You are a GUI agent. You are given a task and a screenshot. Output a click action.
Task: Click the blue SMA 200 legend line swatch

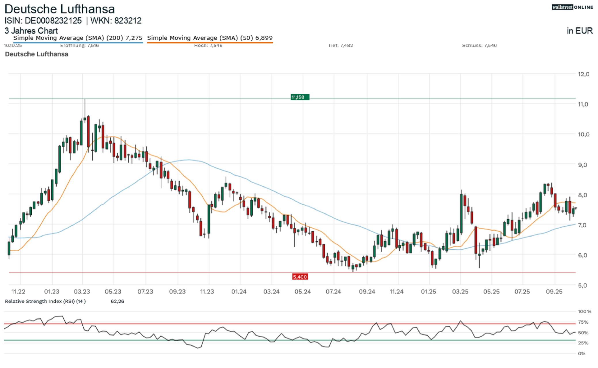pos(78,43)
